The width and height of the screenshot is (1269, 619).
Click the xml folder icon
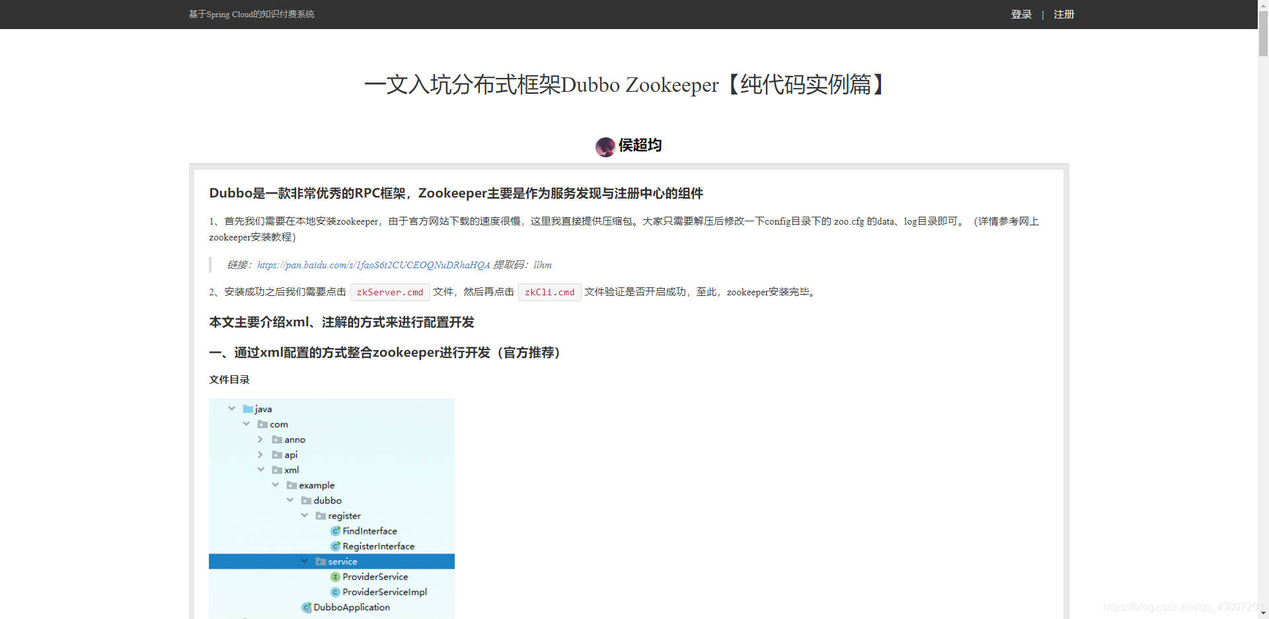click(277, 470)
